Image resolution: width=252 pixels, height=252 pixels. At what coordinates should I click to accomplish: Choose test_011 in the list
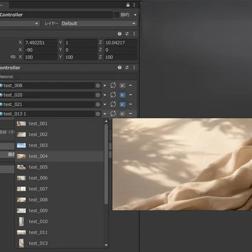click(x=60, y=232)
